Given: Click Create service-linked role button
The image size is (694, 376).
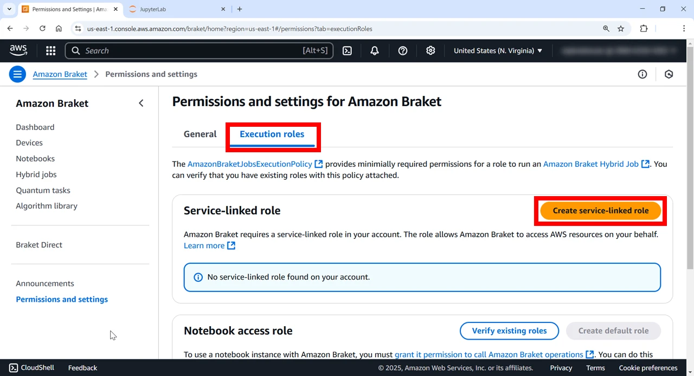Looking at the screenshot, I should coord(601,211).
